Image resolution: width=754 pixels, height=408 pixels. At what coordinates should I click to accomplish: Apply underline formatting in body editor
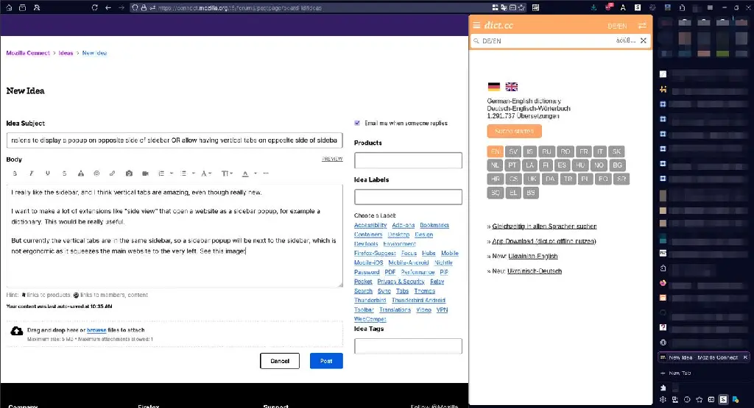[48, 173]
